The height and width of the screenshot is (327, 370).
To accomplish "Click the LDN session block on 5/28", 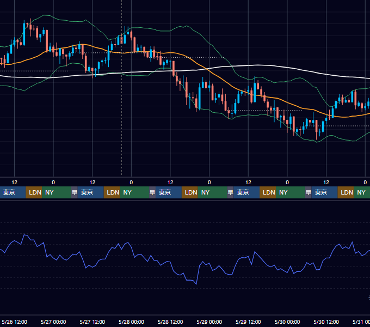I will (x=190, y=192).
